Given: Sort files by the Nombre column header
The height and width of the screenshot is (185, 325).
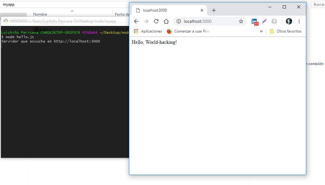Looking at the screenshot, I should coord(40,14).
